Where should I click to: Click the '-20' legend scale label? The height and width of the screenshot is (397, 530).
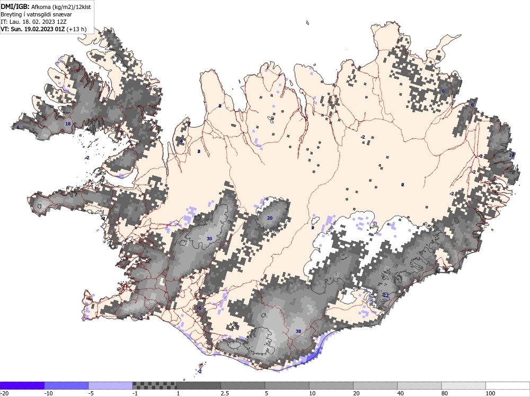(x=4, y=393)
